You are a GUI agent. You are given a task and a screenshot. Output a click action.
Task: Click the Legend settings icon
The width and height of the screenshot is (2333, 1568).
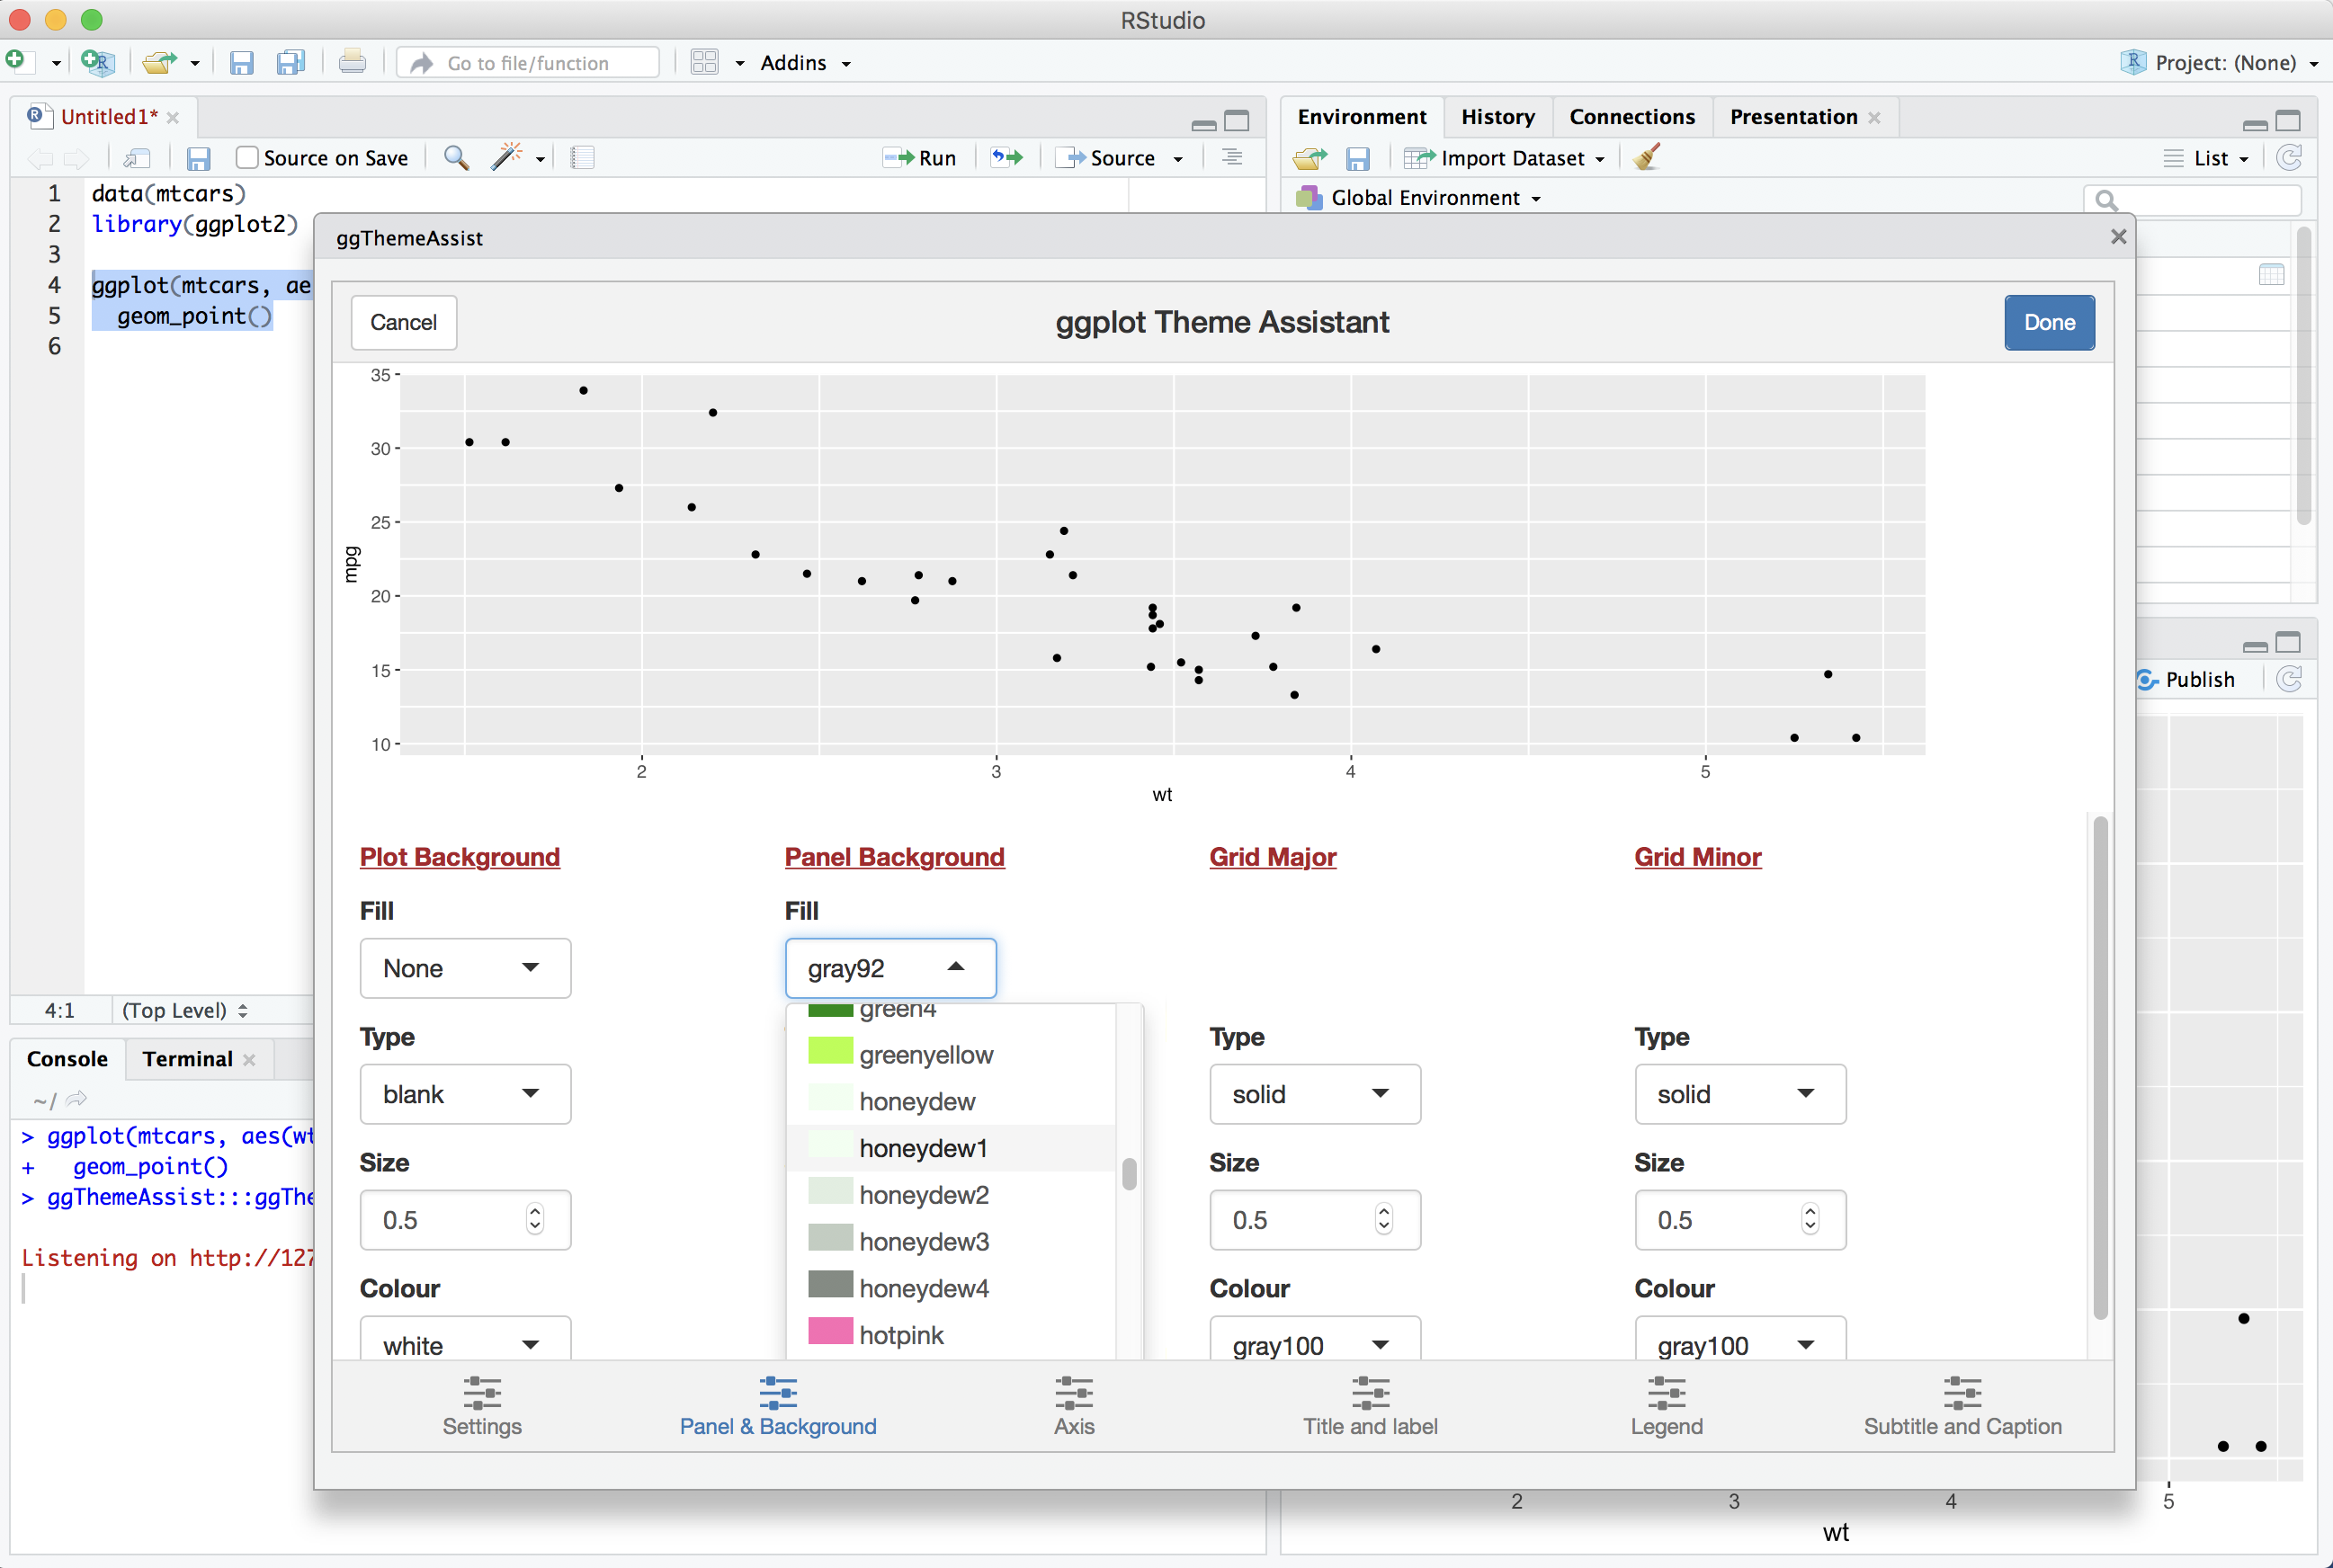[x=1667, y=1394]
